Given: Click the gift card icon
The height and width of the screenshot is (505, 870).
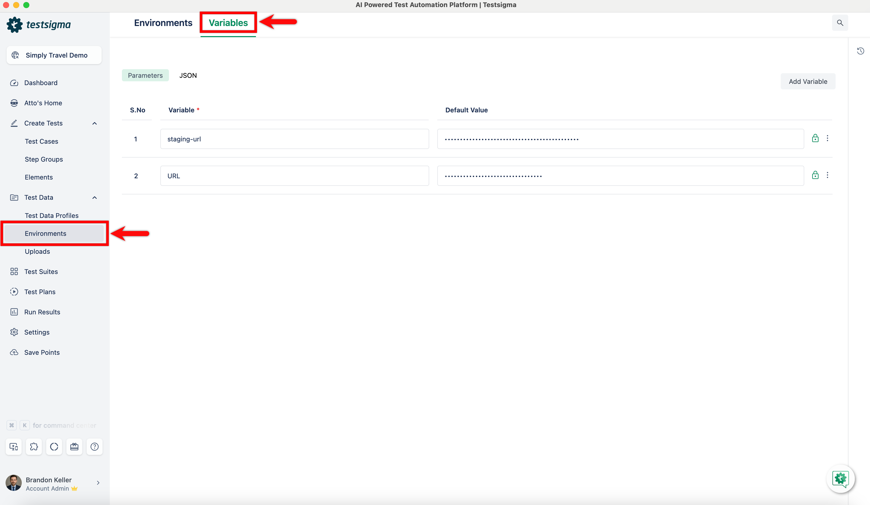Looking at the screenshot, I should click(x=74, y=447).
